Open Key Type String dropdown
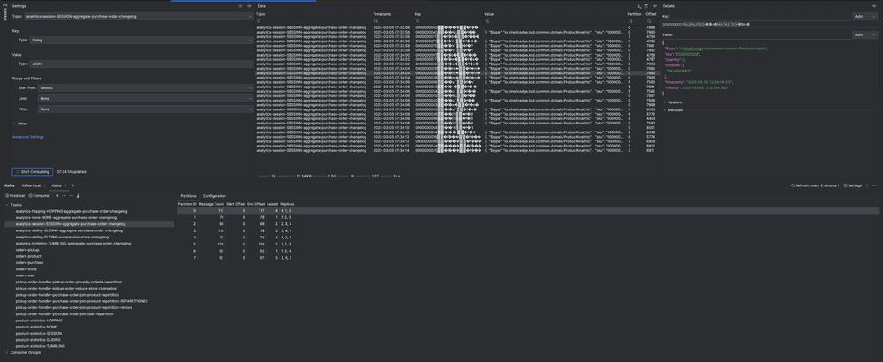 coord(140,41)
